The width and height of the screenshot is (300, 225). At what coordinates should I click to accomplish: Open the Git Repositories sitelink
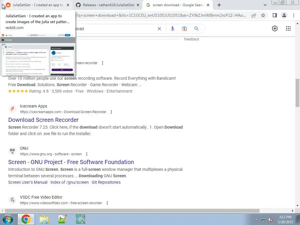106,182
